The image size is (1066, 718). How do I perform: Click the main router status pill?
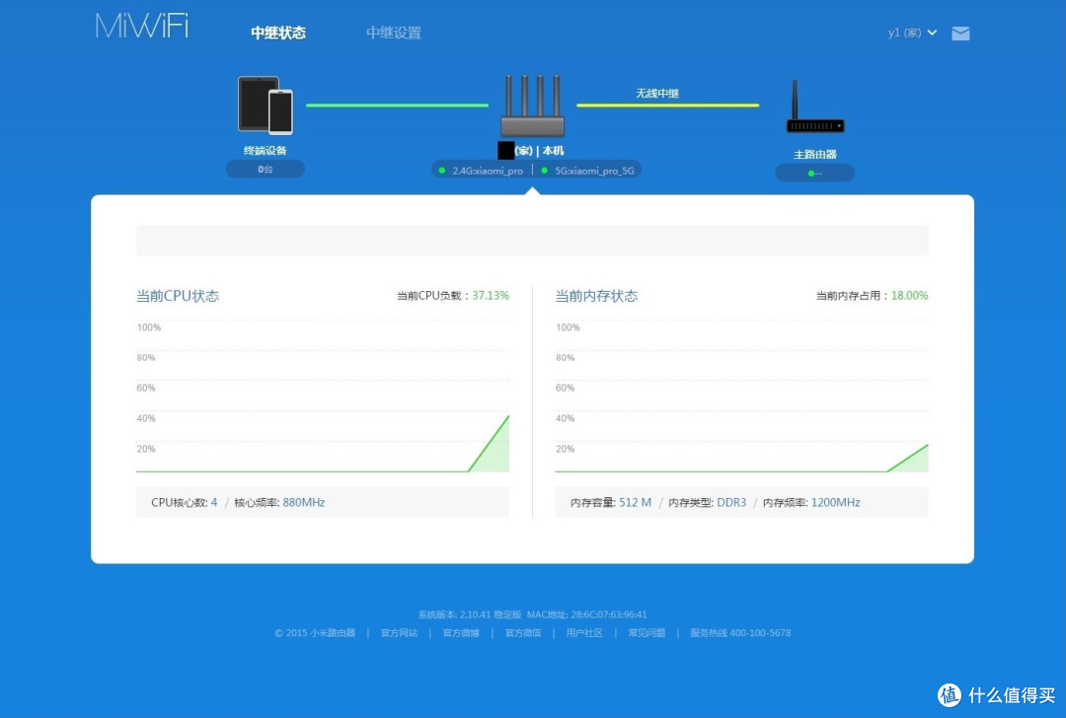tap(814, 174)
